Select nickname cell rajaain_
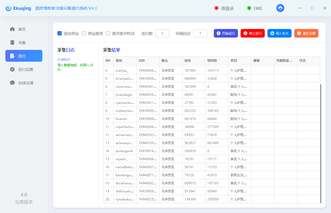This screenshot has width=331, height=213. point(125,159)
